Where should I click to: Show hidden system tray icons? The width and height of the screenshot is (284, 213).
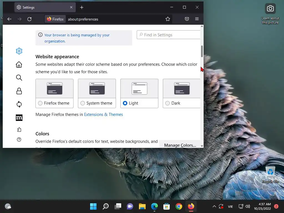tap(214, 206)
